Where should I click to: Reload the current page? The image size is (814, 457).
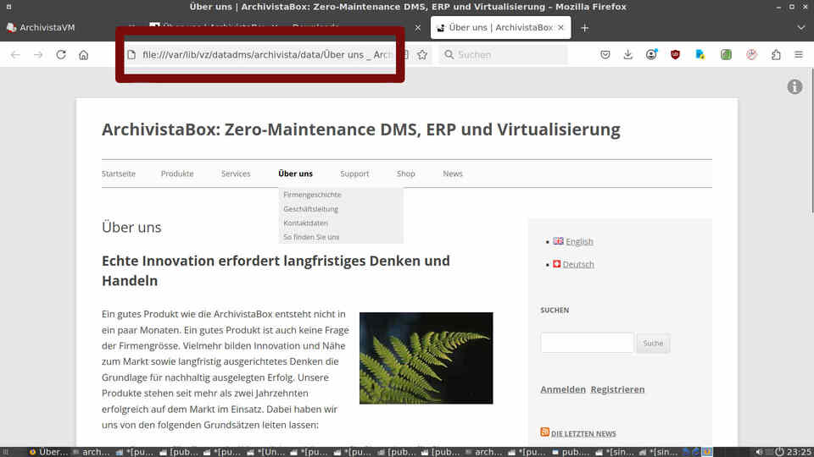pyautogui.click(x=61, y=54)
